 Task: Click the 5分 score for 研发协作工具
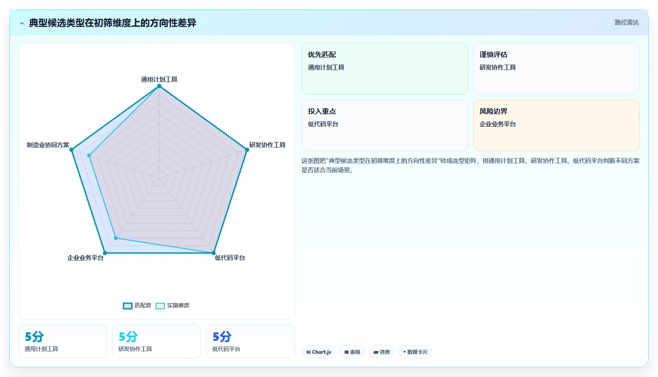click(128, 337)
